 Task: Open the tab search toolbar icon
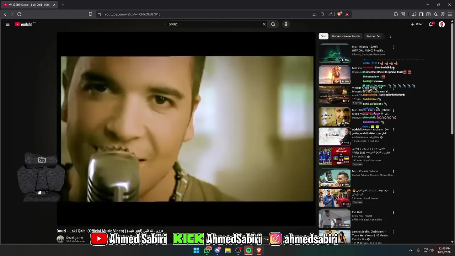point(403,14)
